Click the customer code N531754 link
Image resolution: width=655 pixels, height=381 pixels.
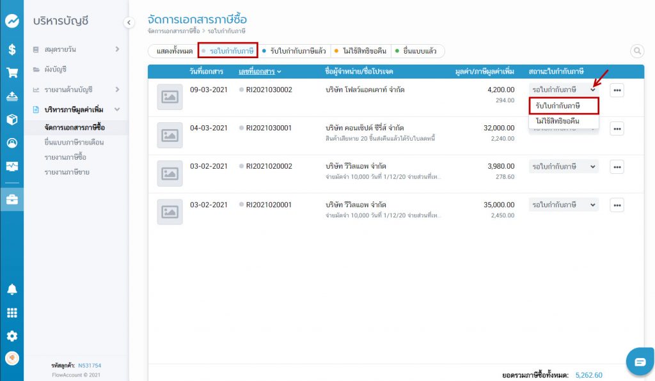[x=90, y=366]
